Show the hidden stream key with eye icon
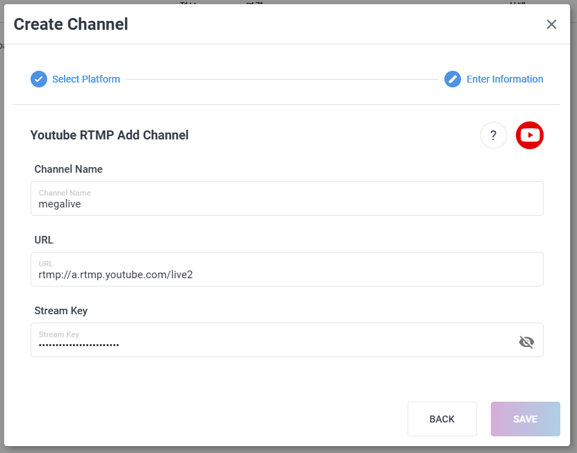The width and height of the screenshot is (577, 453). tap(526, 342)
